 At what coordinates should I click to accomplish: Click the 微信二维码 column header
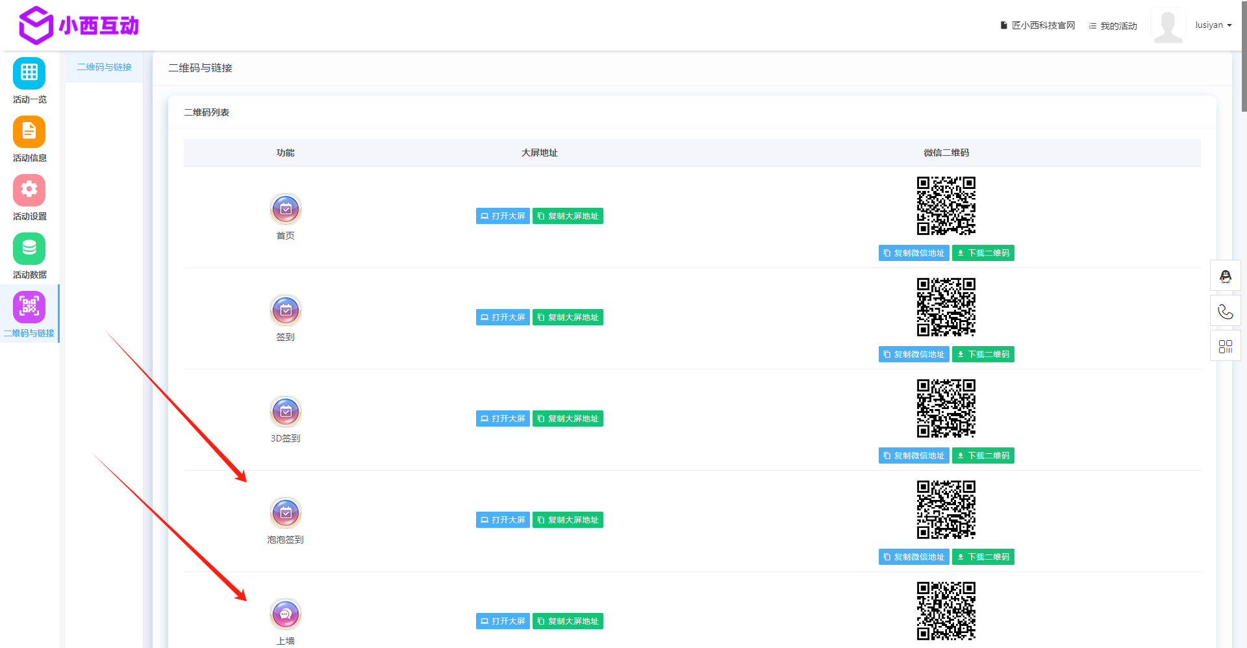click(x=946, y=153)
